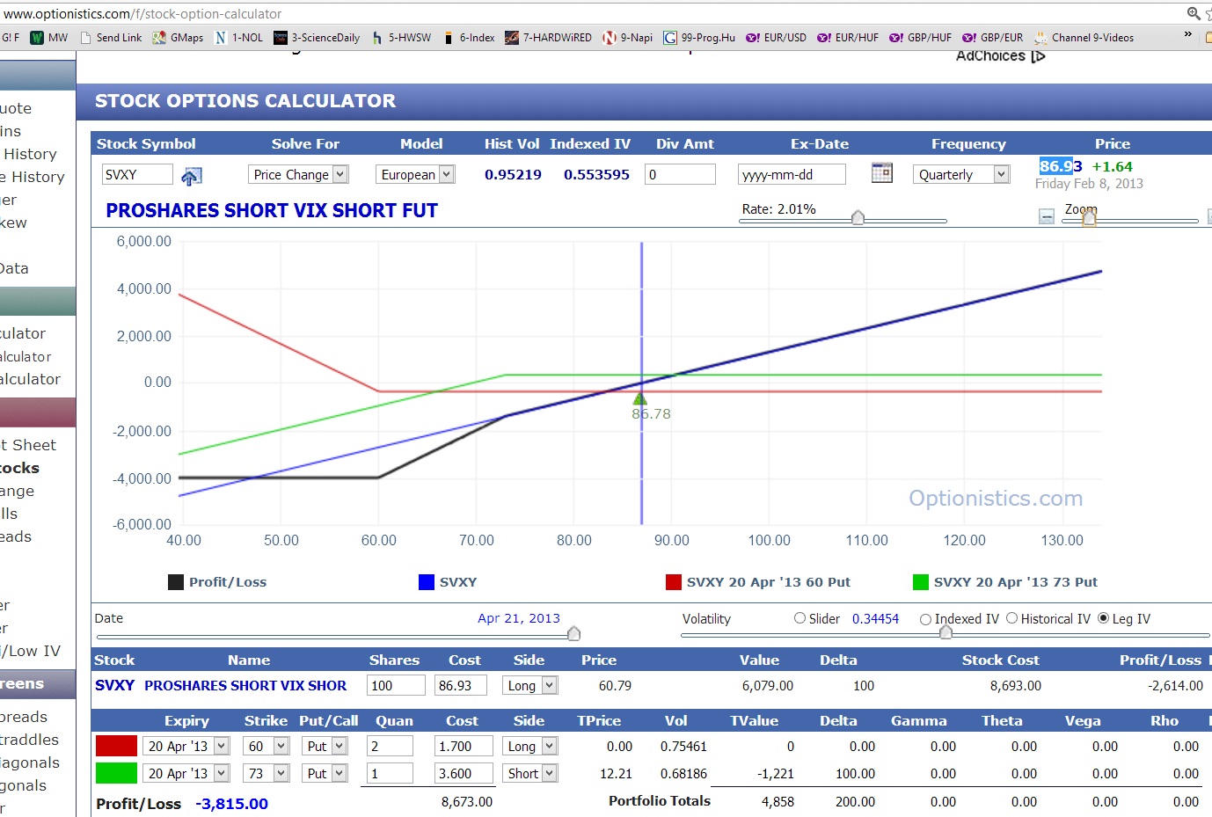Image resolution: width=1212 pixels, height=817 pixels.
Task: Click the Date slider handle
Action: 574,633
